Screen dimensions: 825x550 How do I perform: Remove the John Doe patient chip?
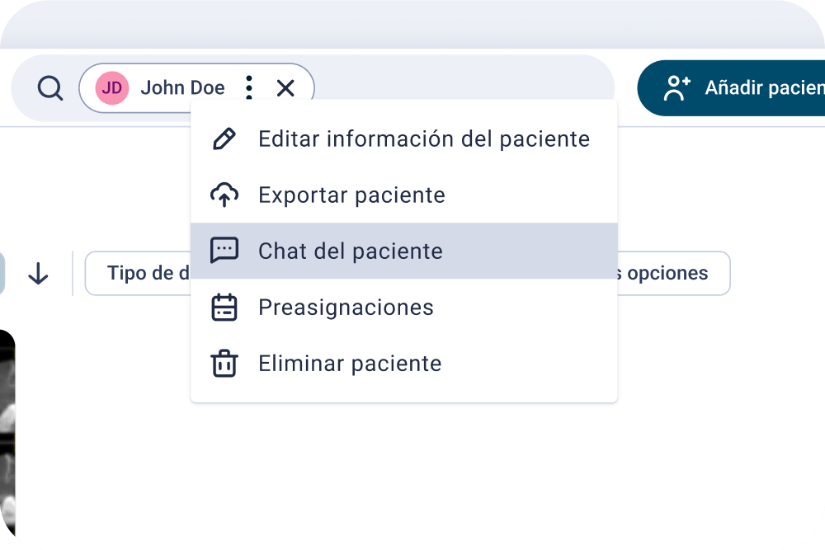[x=285, y=87]
